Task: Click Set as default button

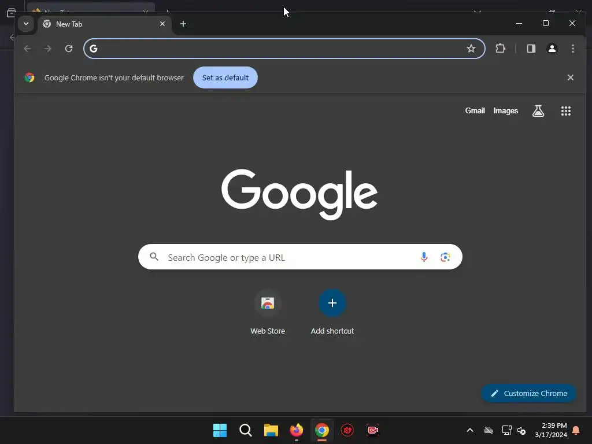Action: pos(225,77)
